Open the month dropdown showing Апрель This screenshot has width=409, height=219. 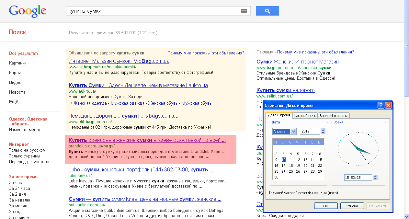[293, 131]
